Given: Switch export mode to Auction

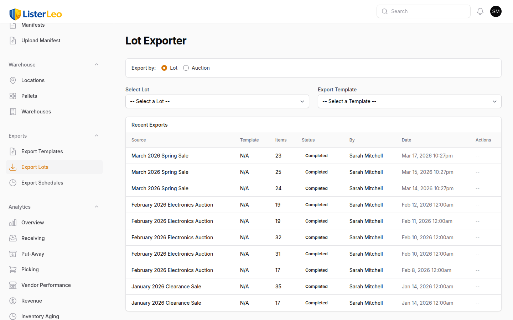Looking at the screenshot, I should (186, 68).
